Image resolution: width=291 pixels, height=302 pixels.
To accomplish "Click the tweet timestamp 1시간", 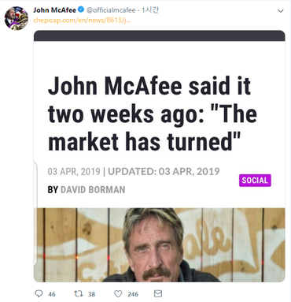I will point(150,10).
